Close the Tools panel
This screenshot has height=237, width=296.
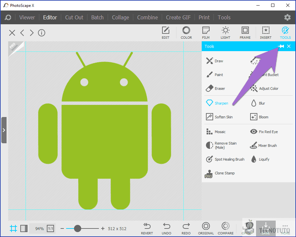click(289, 46)
